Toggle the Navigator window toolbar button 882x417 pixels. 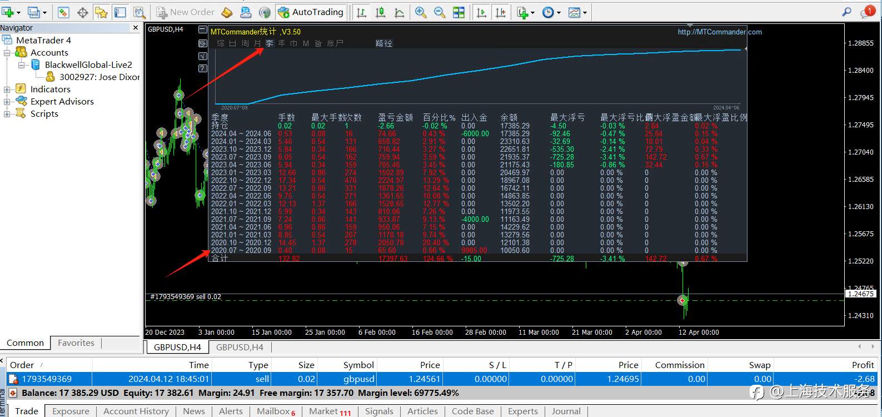pyautogui.click(x=101, y=12)
